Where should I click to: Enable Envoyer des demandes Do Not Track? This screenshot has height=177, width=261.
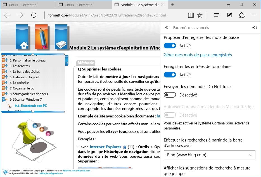tap(170, 95)
